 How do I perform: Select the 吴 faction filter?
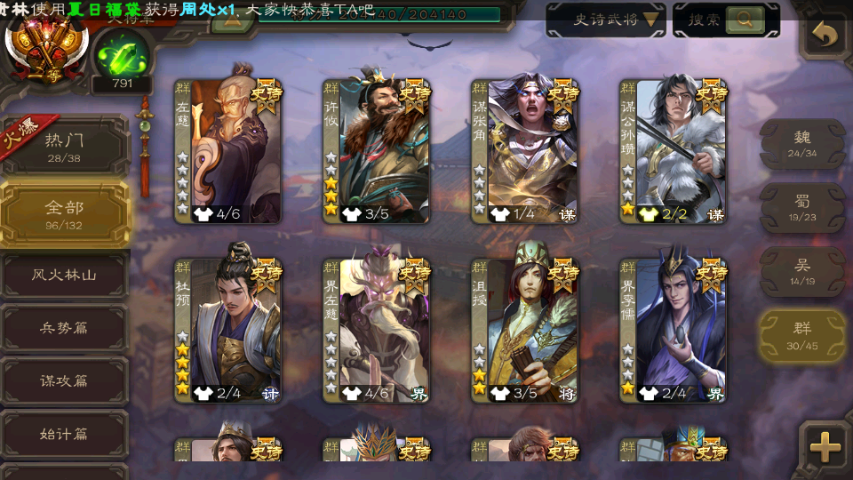pyautogui.click(x=802, y=272)
